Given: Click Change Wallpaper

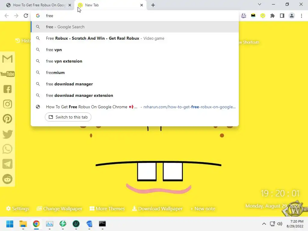Looking at the screenshot, I should tap(59, 209).
